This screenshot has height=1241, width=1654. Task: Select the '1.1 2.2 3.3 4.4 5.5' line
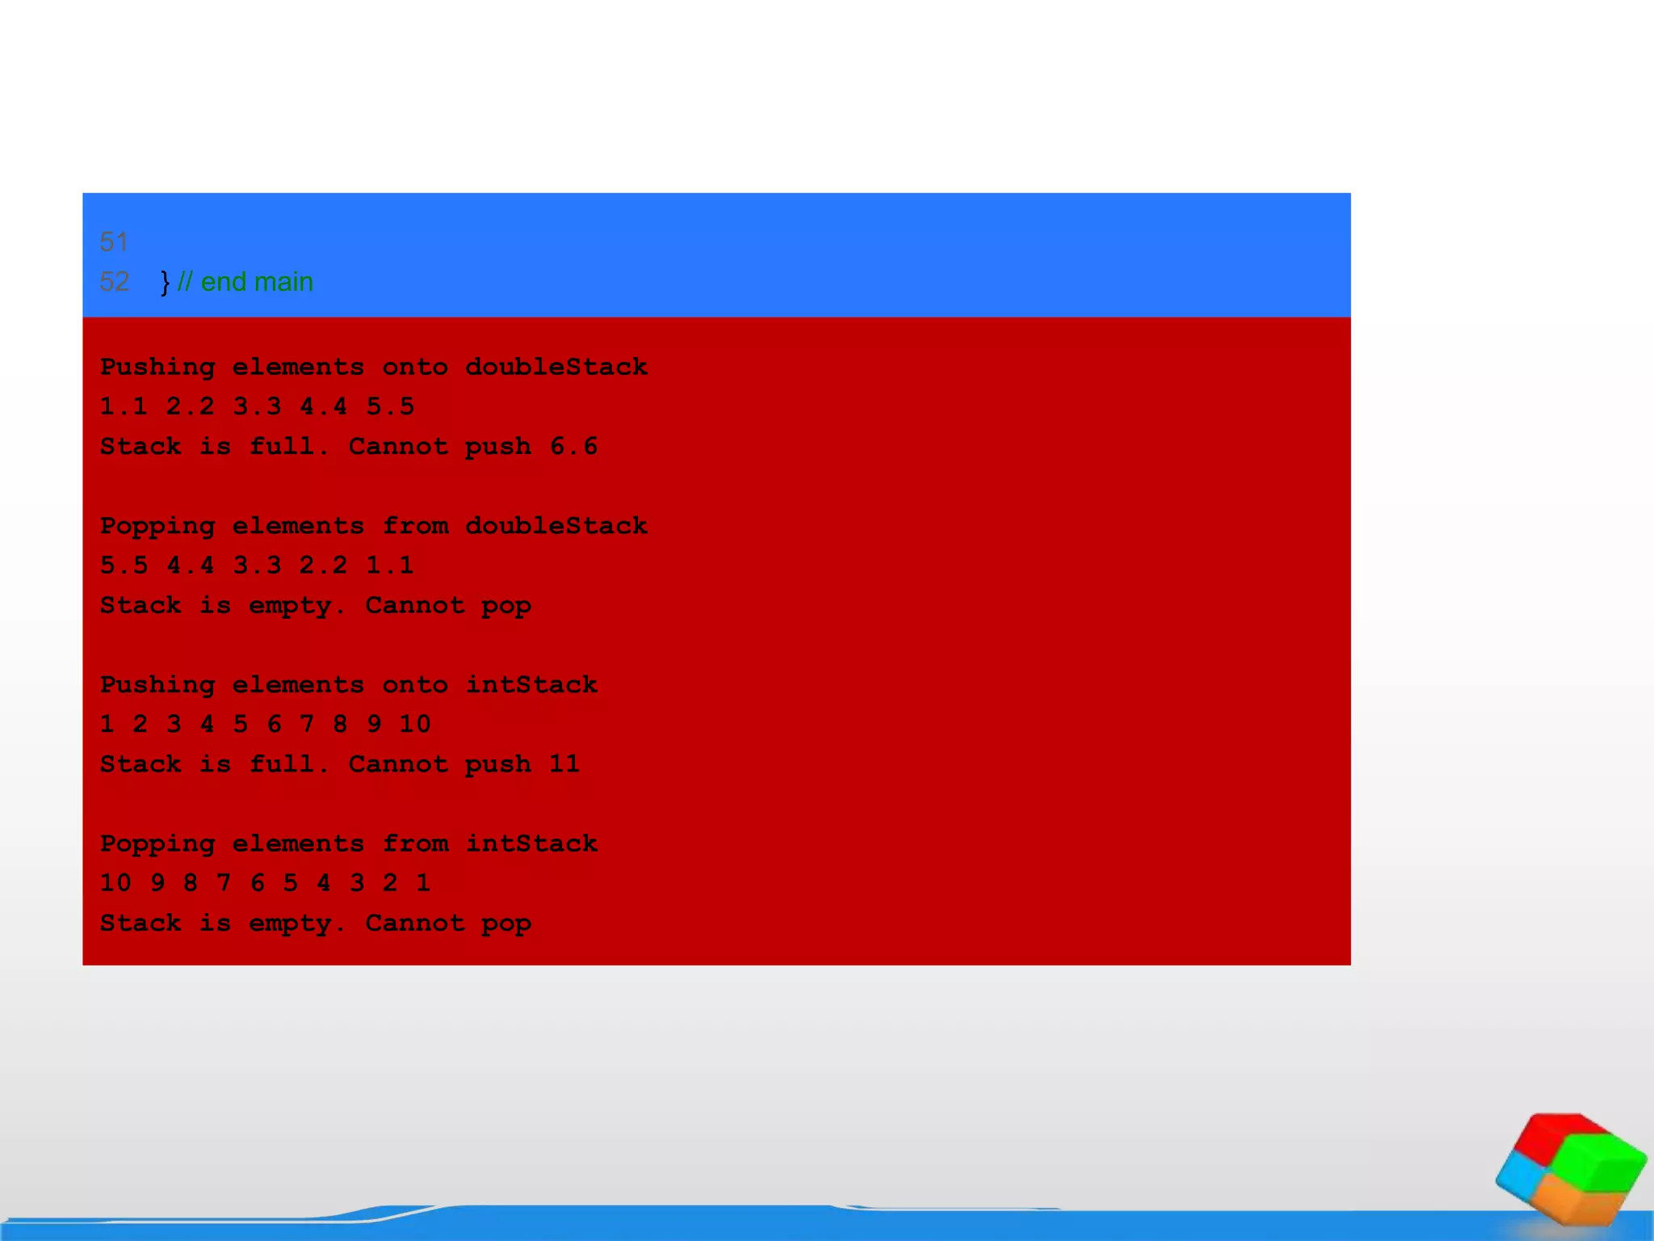point(257,406)
